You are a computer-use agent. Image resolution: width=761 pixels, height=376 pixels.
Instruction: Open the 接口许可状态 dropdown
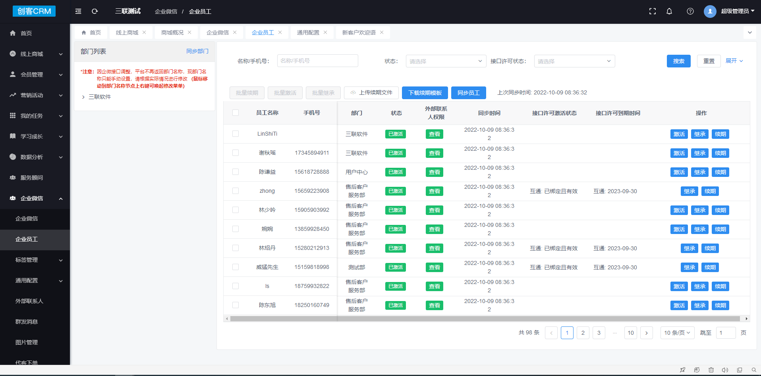[574, 61]
